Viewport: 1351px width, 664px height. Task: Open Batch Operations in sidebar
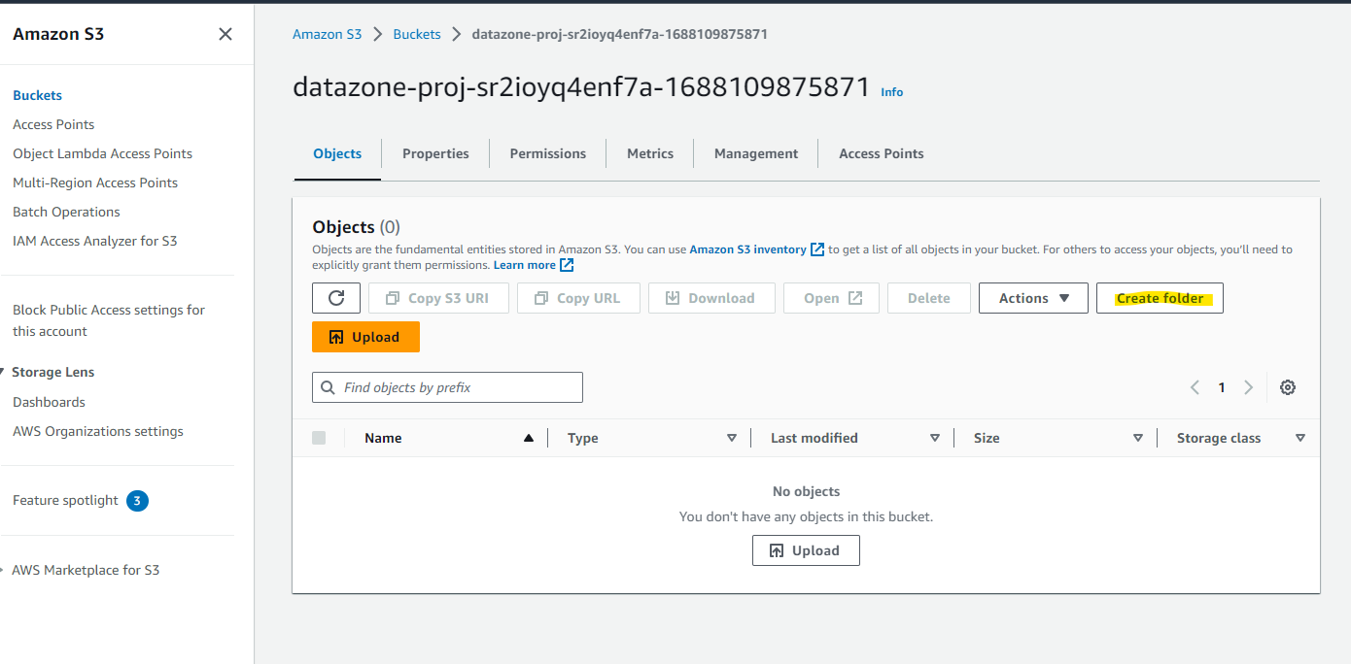click(x=66, y=212)
